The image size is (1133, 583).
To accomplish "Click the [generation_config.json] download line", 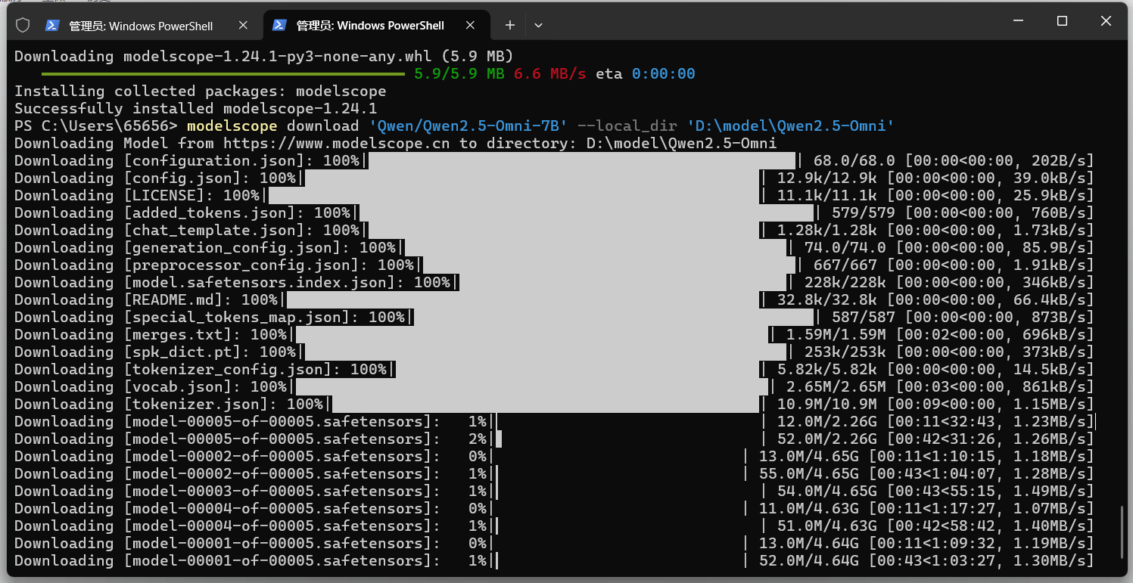I will 554,247.
